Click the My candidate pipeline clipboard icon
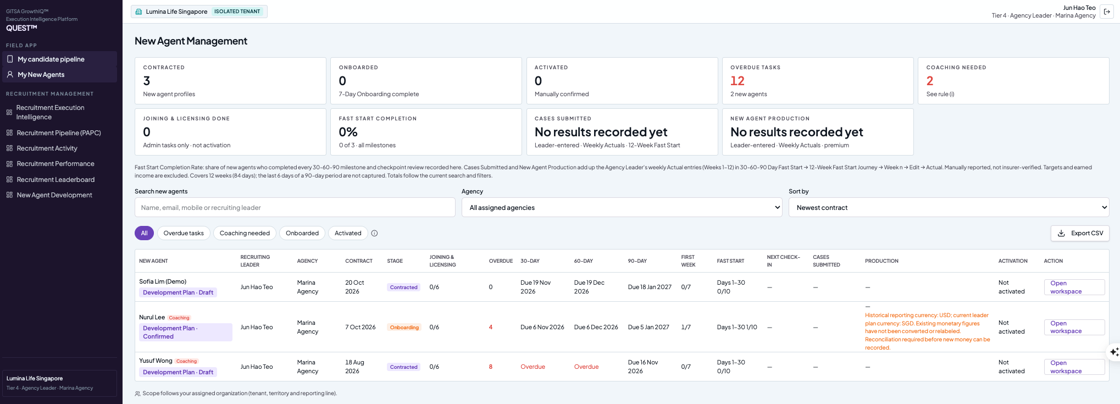Screen dimensions: 1120x404 (x=10, y=59)
